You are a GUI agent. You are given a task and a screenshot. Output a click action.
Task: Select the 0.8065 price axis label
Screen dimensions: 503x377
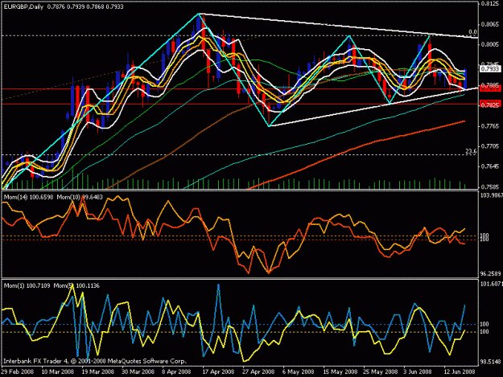(x=490, y=24)
